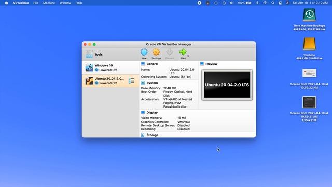Click the Display monitor icon

(x=143, y=112)
